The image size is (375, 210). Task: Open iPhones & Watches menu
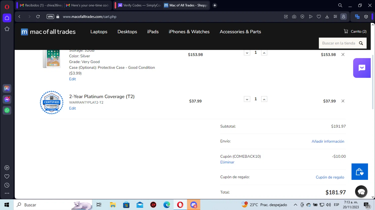[x=189, y=32]
